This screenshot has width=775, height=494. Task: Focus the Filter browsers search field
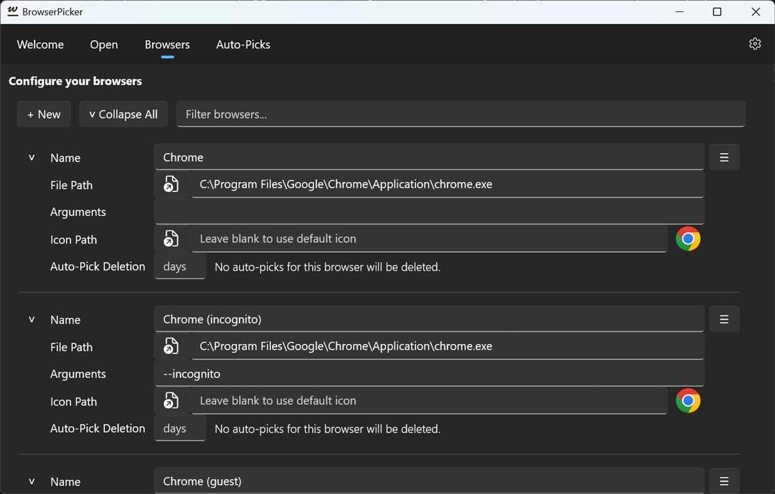point(461,114)
